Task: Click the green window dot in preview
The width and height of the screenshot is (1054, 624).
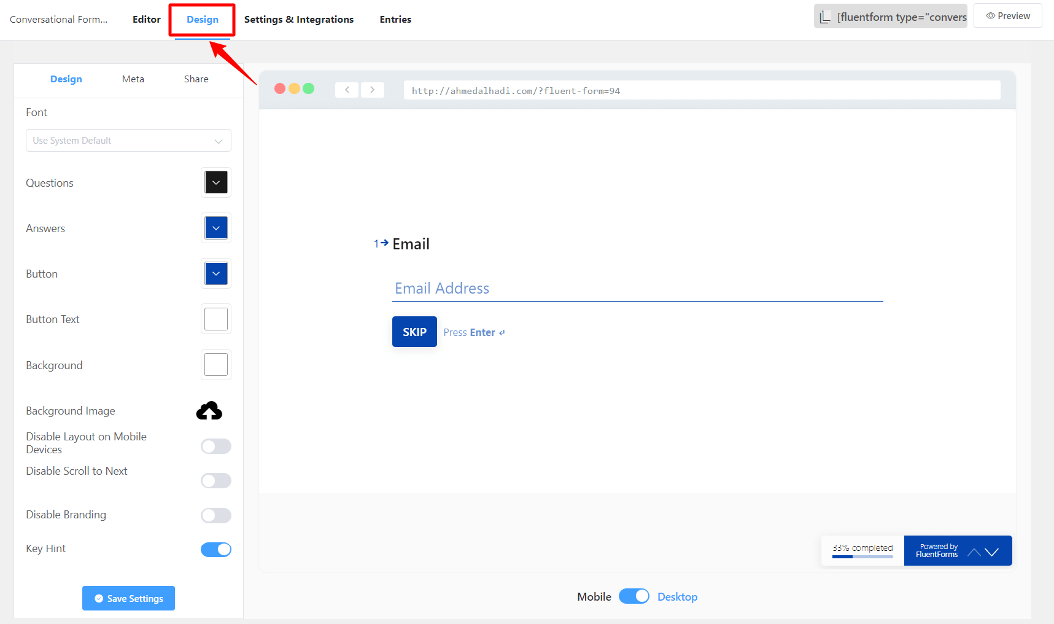Action: pyautogui.click(x=309, y=88)
